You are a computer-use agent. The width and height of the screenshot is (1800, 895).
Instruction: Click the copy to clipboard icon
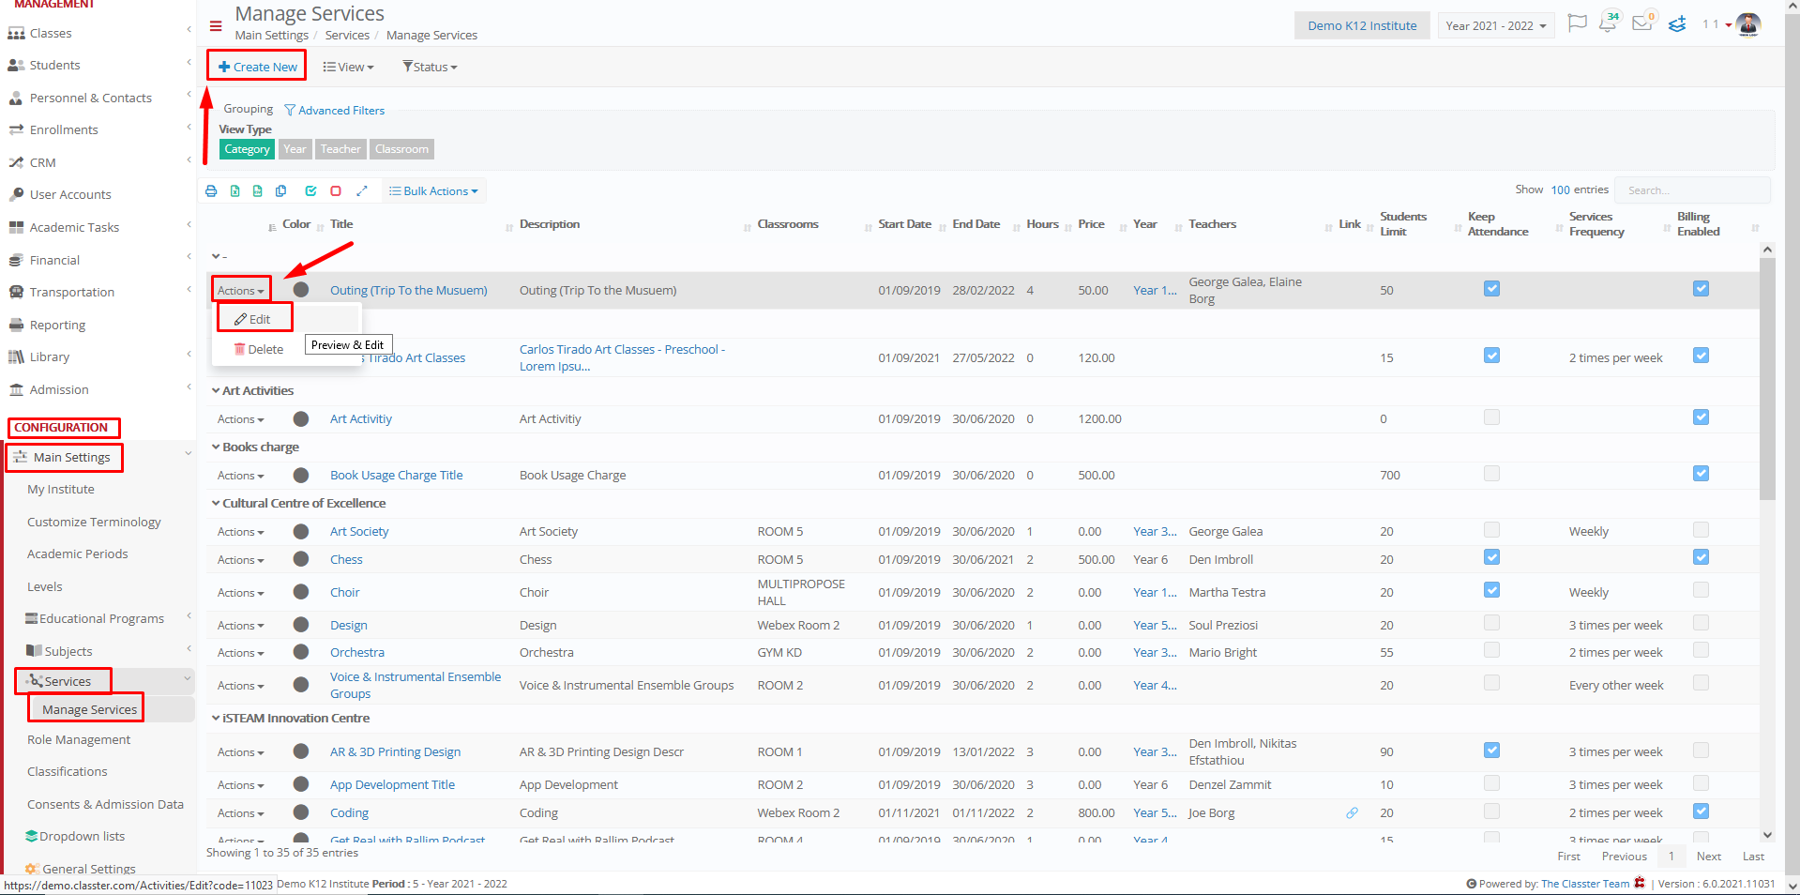tap(280, 190)
